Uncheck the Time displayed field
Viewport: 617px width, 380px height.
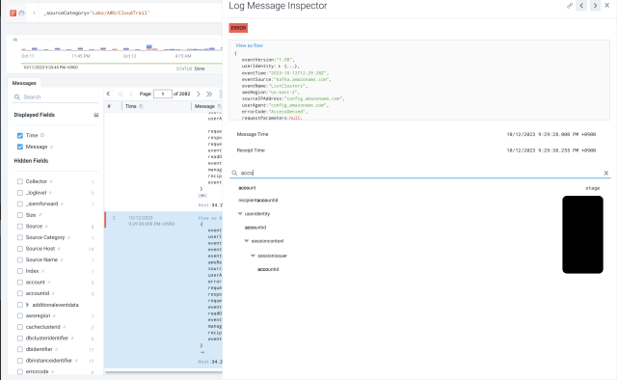pyautogui.click(x=20, y=135)
